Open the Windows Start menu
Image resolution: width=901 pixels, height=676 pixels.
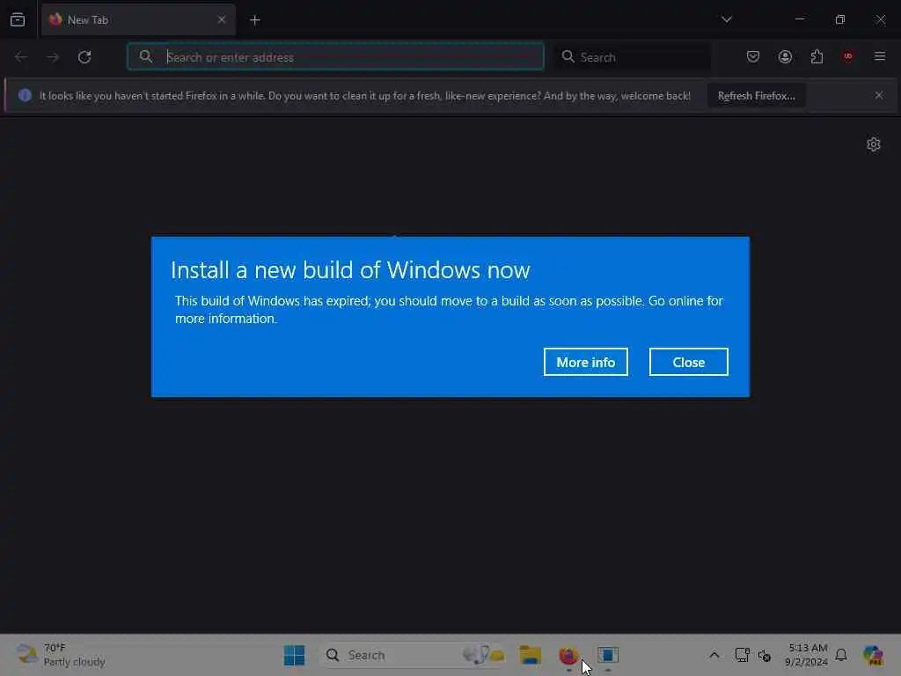click(x=294, y=655)
